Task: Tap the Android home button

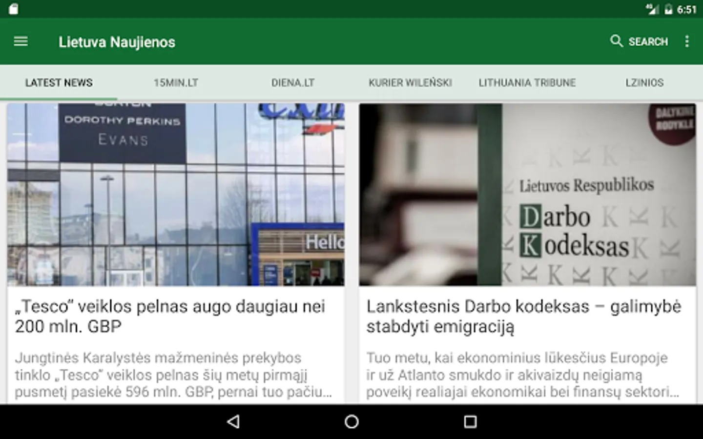Action: point(351,421)
